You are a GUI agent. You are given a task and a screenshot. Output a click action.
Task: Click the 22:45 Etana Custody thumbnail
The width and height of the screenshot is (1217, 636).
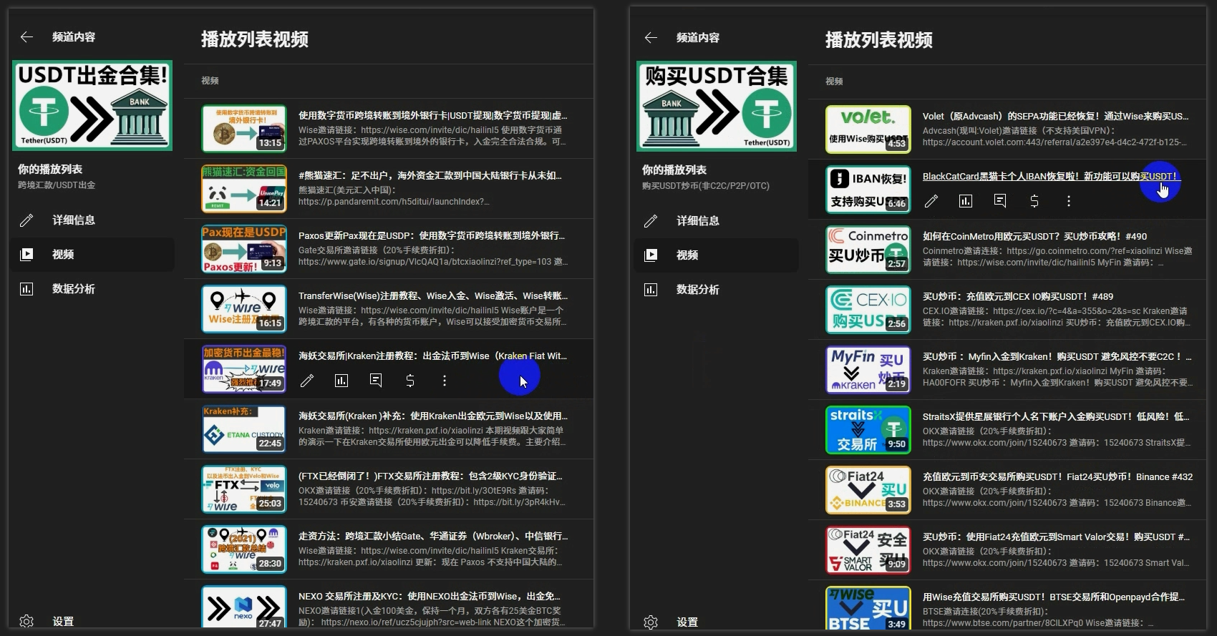pyautogui.click(x=244, y=429)
